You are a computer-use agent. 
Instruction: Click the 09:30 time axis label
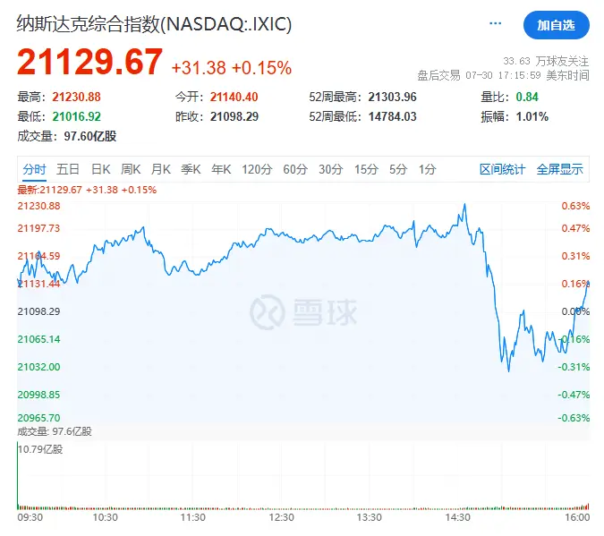coord(30,517)
